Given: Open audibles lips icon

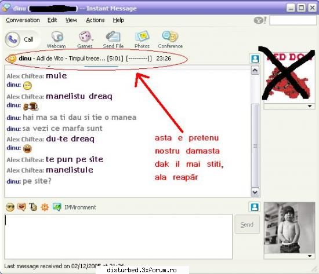Looking at the screenshot, I should pos(21,207).
